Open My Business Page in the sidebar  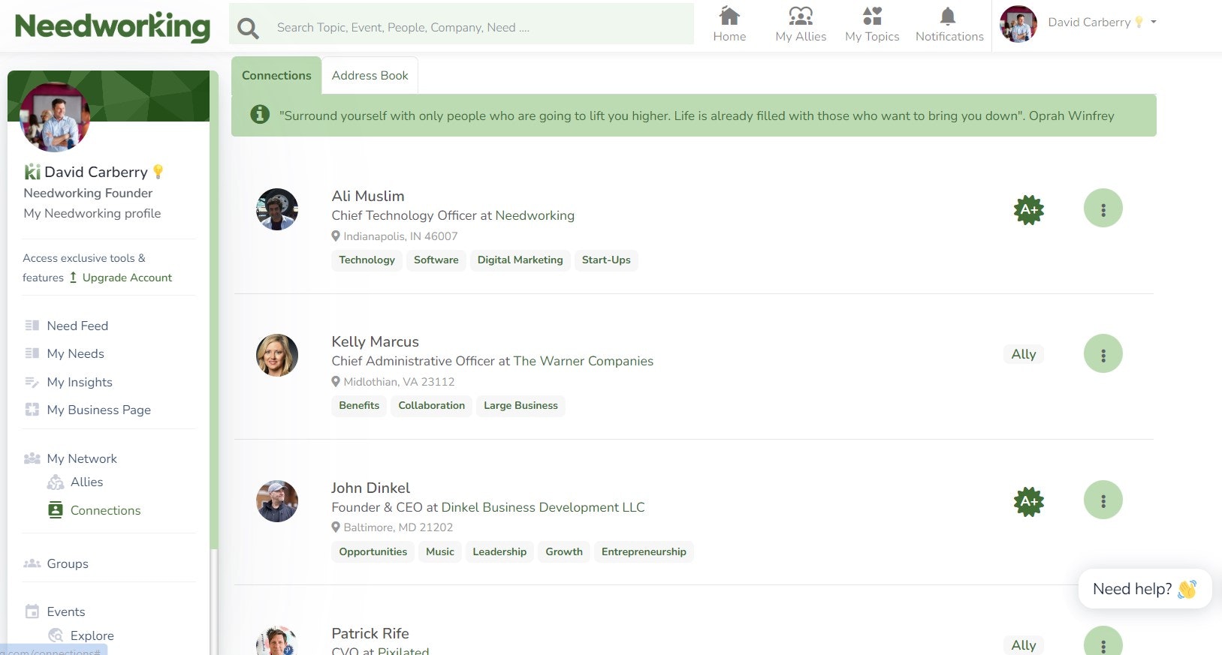point(98,410)
